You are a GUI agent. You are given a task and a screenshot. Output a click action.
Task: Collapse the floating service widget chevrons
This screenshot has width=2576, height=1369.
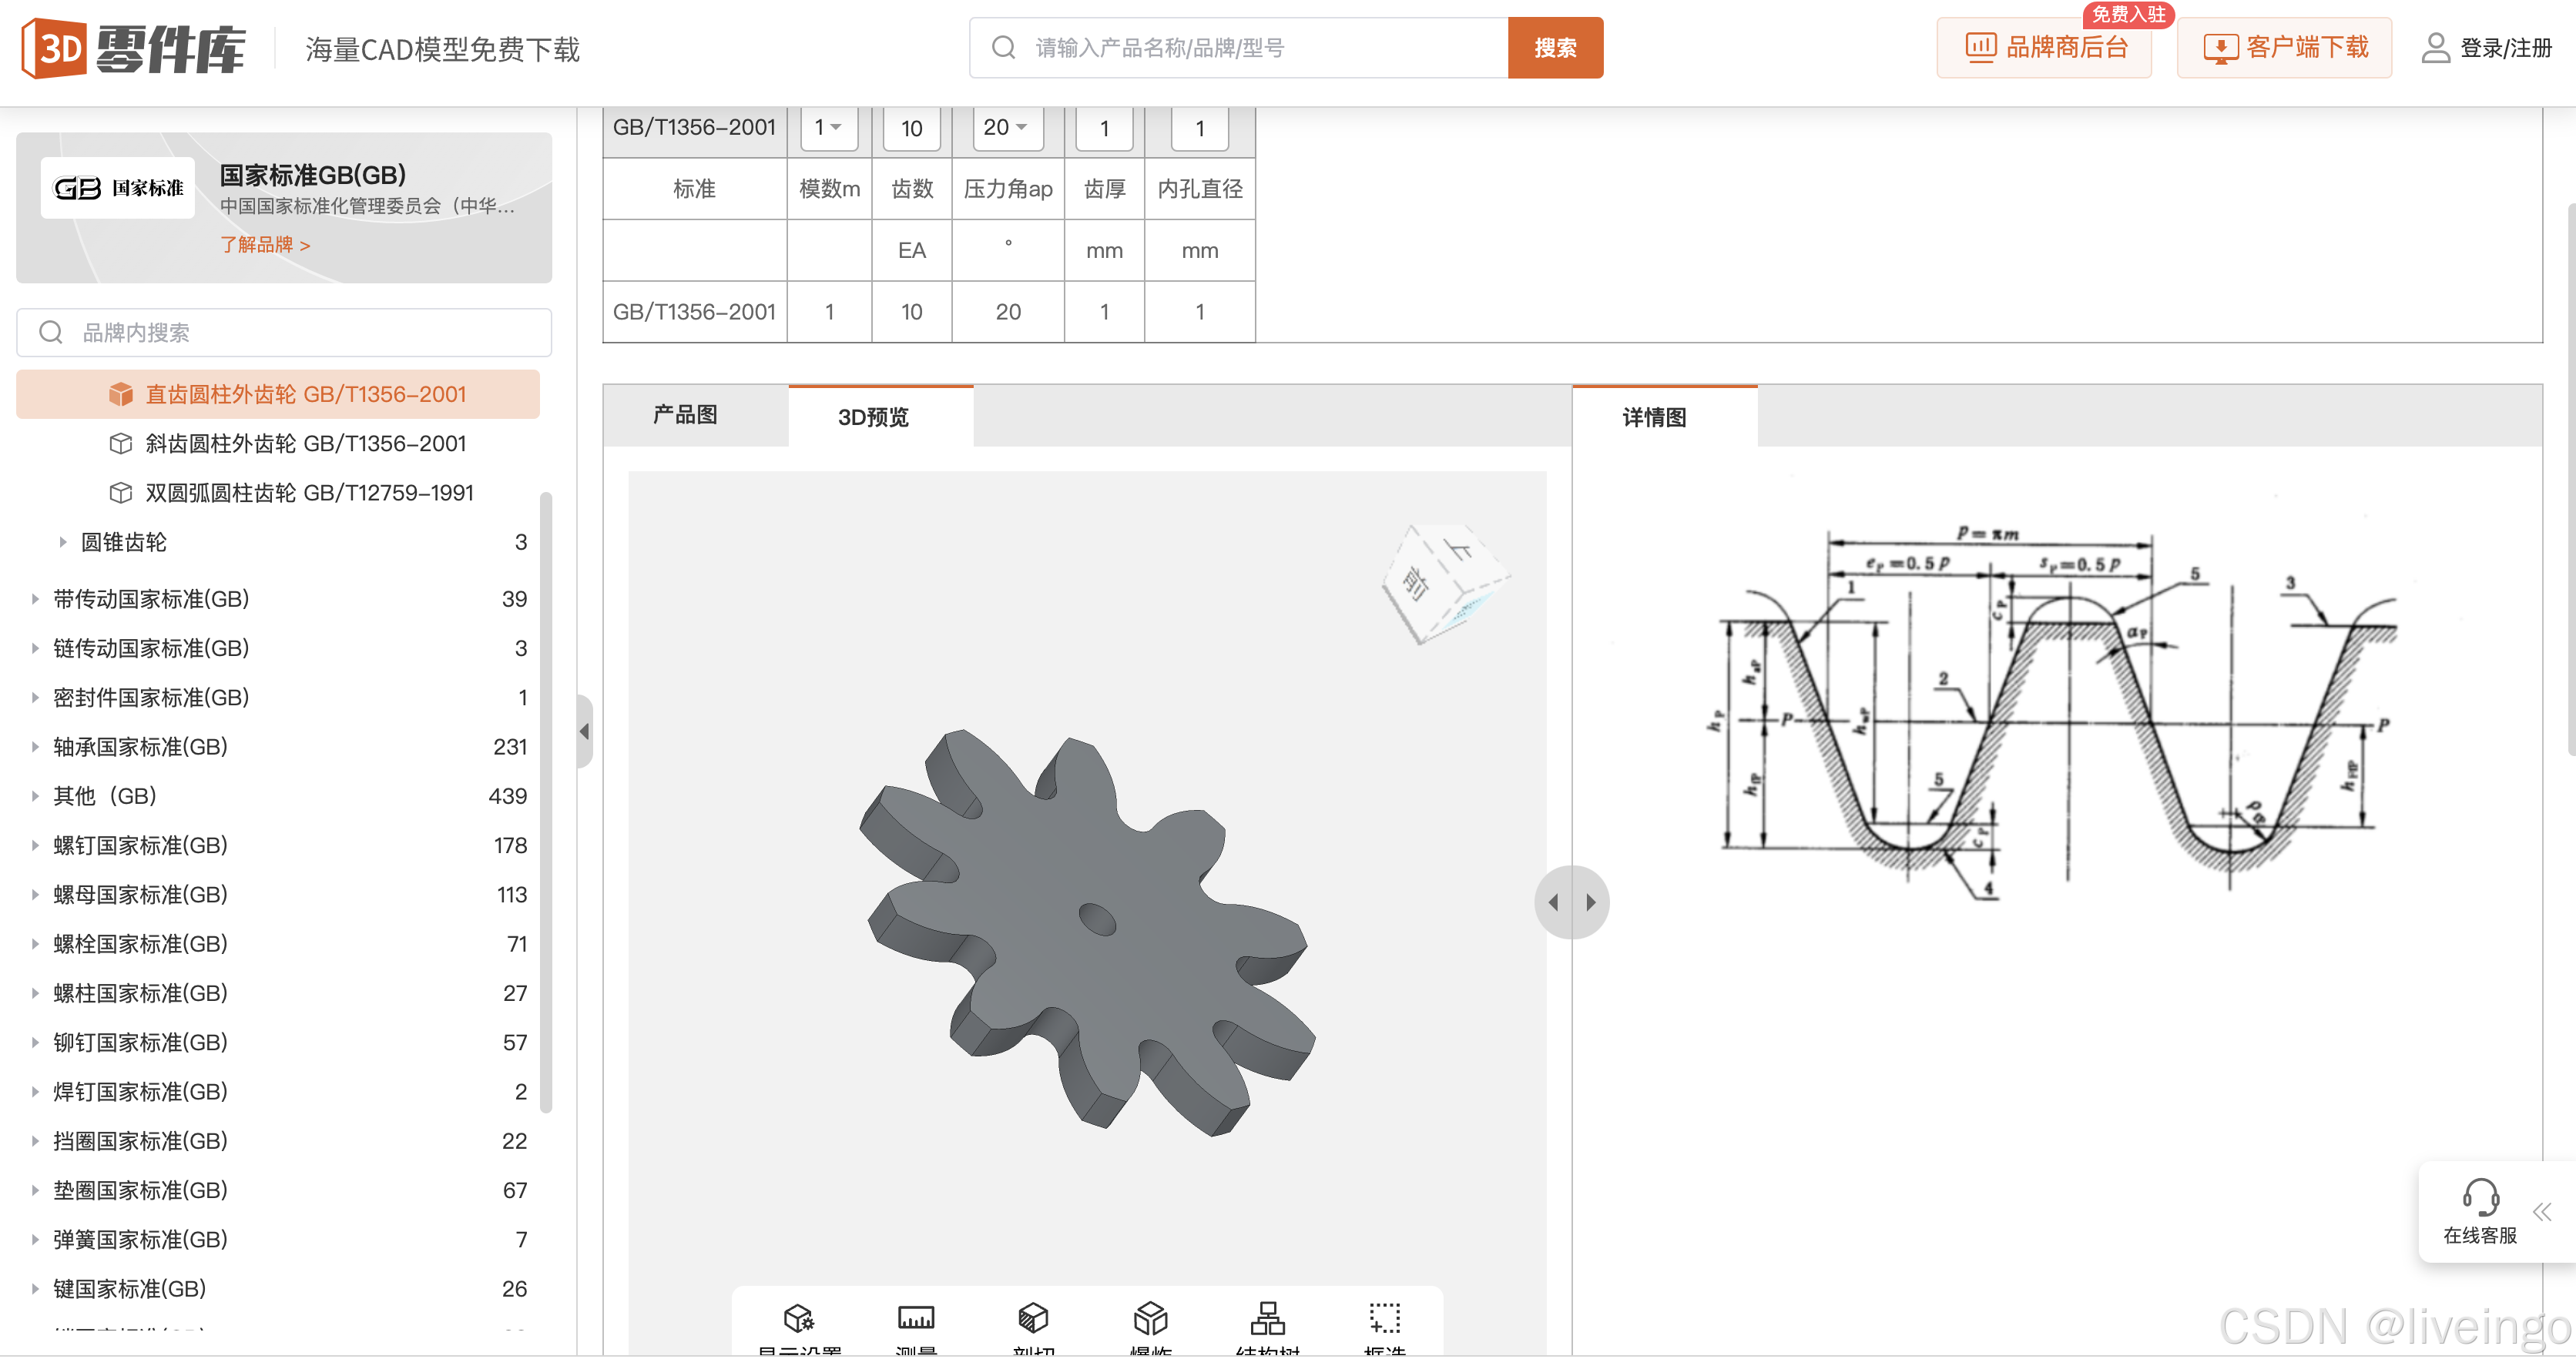(2542, 1212)
